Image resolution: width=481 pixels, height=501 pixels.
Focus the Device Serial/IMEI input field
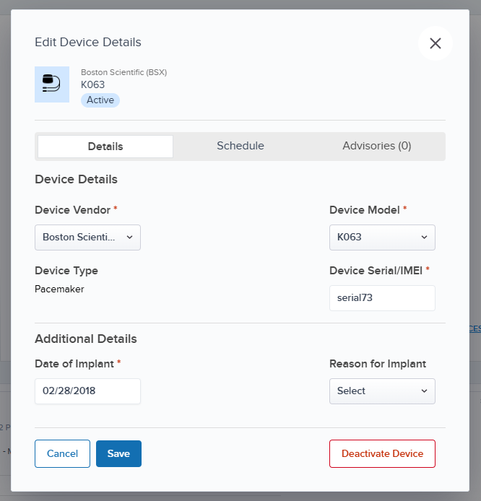tap(382, 297)
